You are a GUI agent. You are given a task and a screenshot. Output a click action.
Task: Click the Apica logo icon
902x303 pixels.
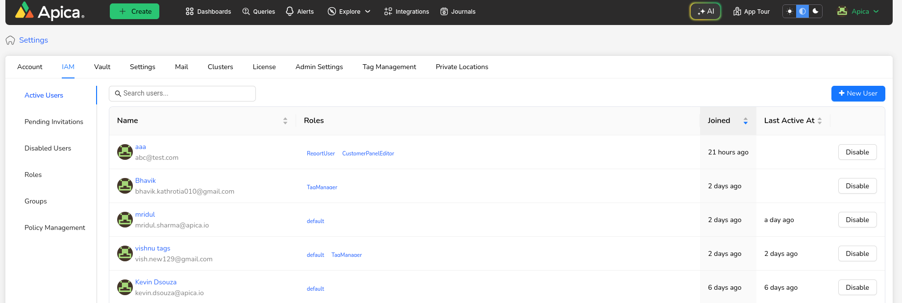25,11
